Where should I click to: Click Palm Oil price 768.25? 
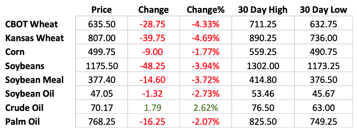(102, 121)
